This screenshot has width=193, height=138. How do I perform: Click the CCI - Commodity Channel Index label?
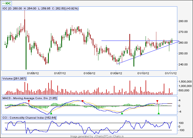click(29, 118)
